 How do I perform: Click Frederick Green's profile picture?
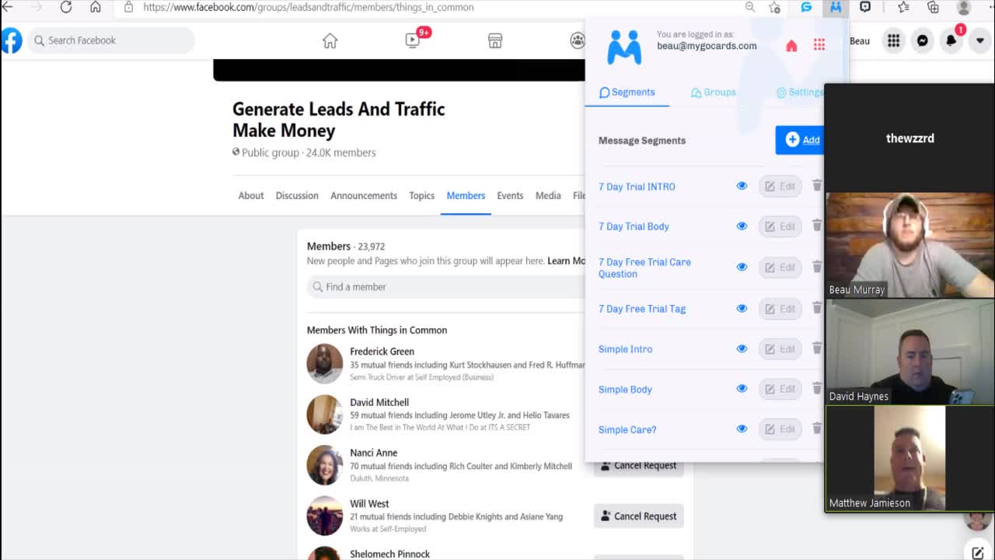325,363
